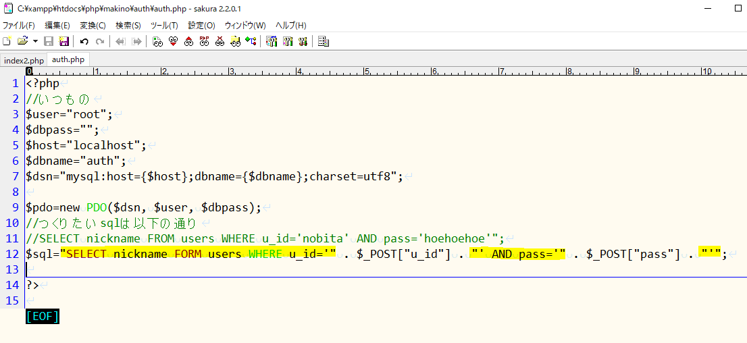The width and height of the screenshot is (747, 343).
Task: Clear search marks with the red X icon
Action: click(220, 41)
